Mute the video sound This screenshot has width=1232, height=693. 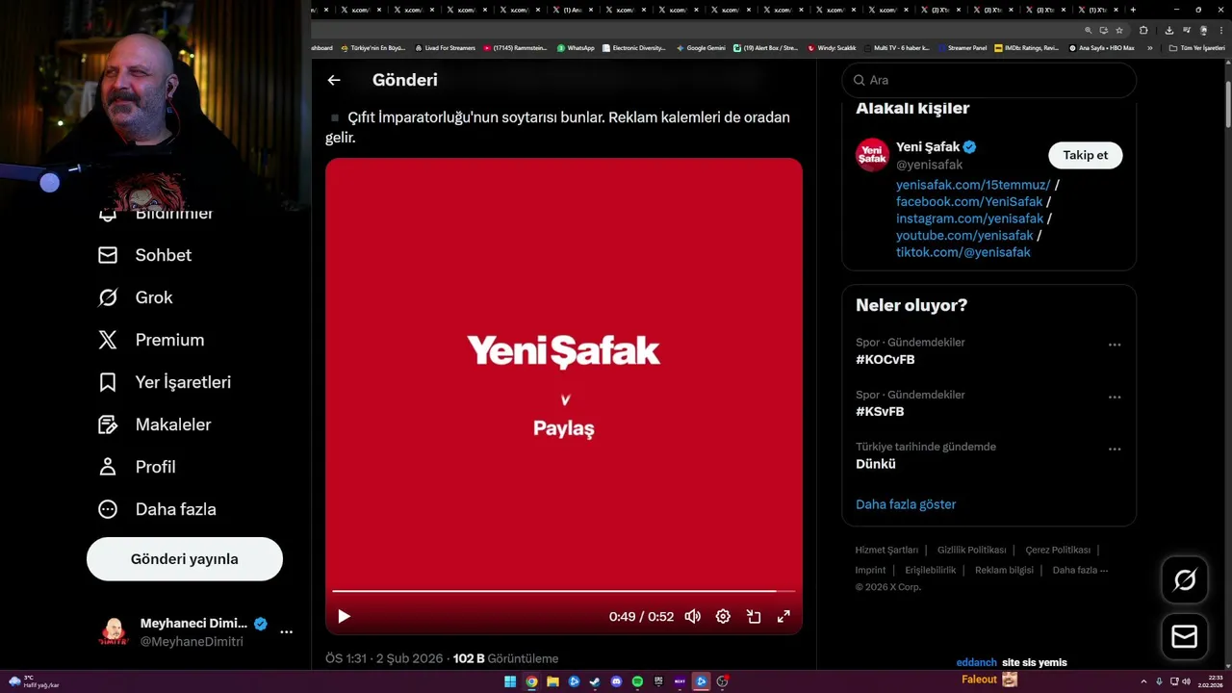(692, 616)
